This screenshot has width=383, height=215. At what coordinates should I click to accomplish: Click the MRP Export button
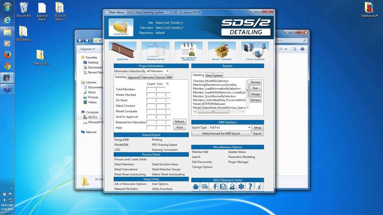[257, 133]
